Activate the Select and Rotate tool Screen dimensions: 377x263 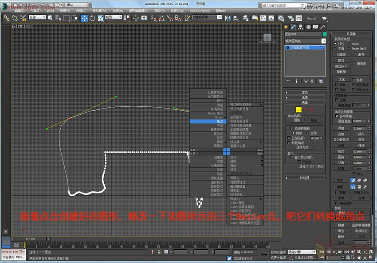pos(92,18)
